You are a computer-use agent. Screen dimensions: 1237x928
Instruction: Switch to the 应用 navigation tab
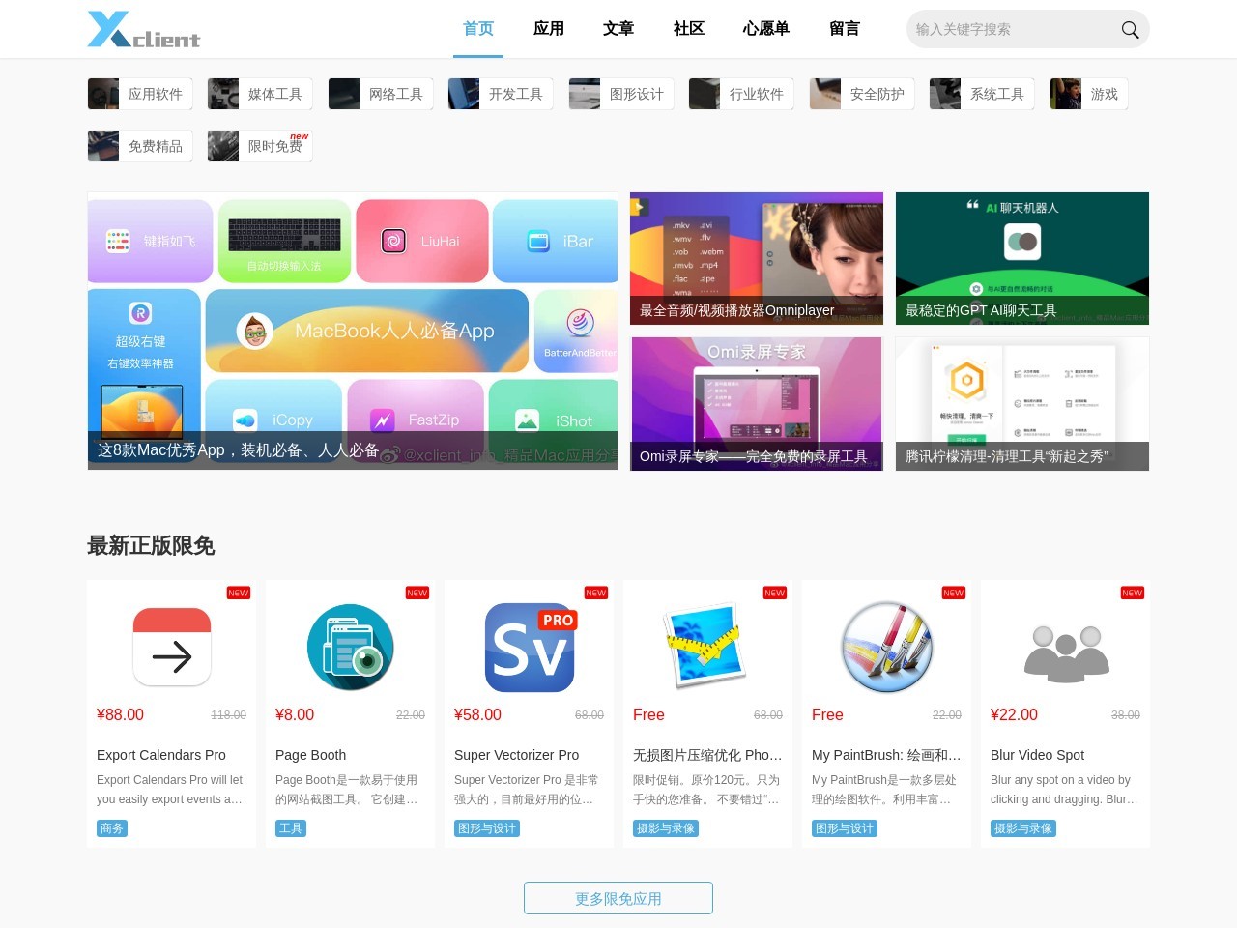548,29
